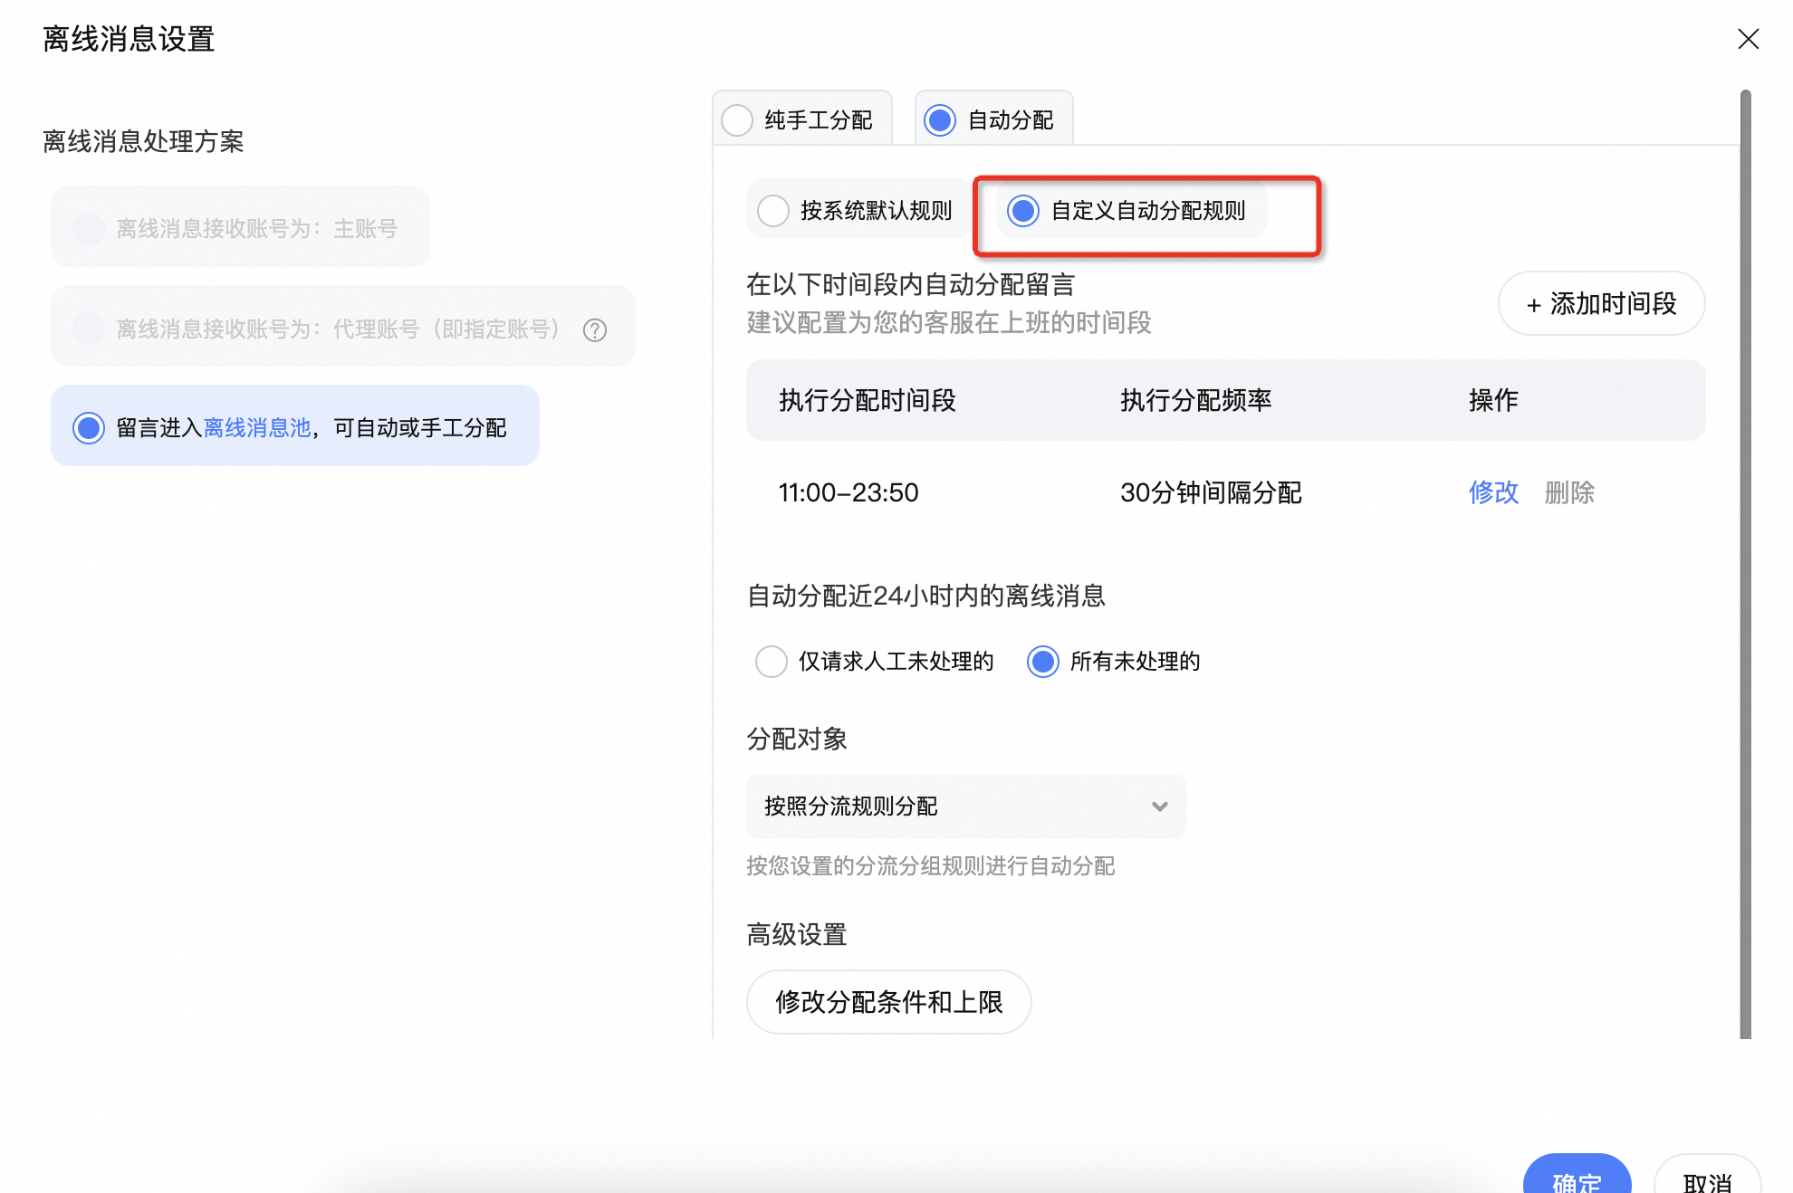Viewport: 1793px width, 1193px height.
Task: Select 留言进入离线消息池 radio option
Action: [89, 427]
